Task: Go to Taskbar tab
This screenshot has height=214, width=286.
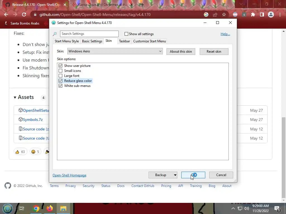Action: click(124, 41)
